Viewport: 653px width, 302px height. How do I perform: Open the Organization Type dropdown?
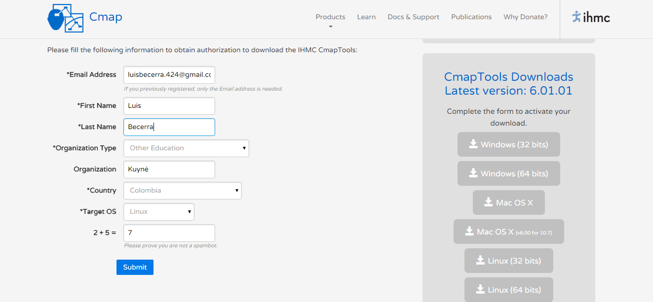coord(186,148)
